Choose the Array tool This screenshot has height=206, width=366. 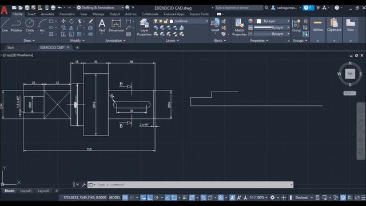[x=79, y=34]
